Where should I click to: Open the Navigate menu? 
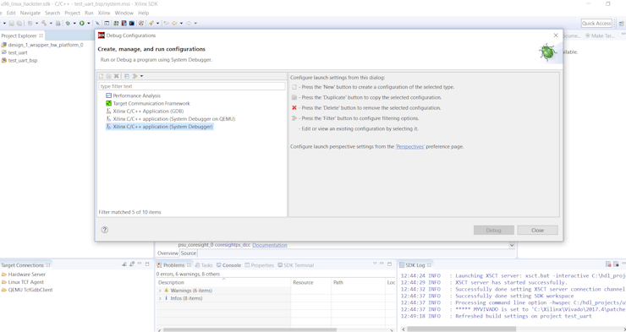coord(30,14)
